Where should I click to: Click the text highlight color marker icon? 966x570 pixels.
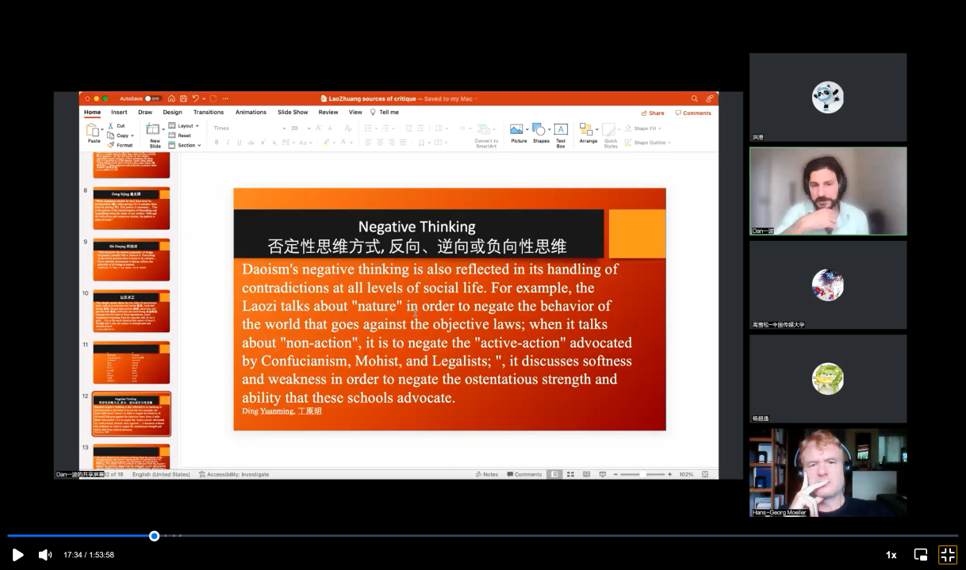(326, 143)
